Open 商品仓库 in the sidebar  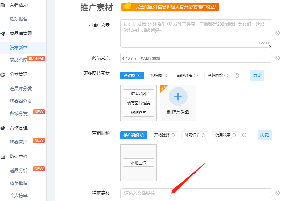[x=18, y=60]
